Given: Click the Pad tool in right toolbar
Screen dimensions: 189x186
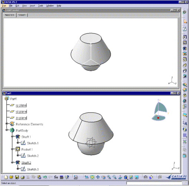Looking at the screenshot, I should click(185, 37).
